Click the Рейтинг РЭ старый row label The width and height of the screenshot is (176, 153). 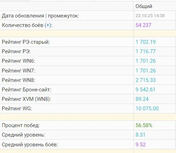26,42
